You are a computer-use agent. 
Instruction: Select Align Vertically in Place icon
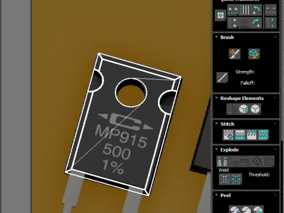pyautogui.click(x=245, y=11)
